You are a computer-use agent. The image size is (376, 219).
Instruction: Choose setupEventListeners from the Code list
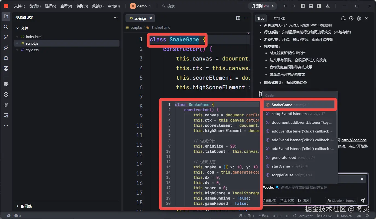[299, 114]
